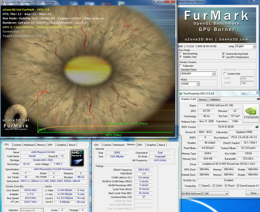Open Caches tab in right CPU-Z window
Viewport: 260px width, 212px height.
[107, 145]
